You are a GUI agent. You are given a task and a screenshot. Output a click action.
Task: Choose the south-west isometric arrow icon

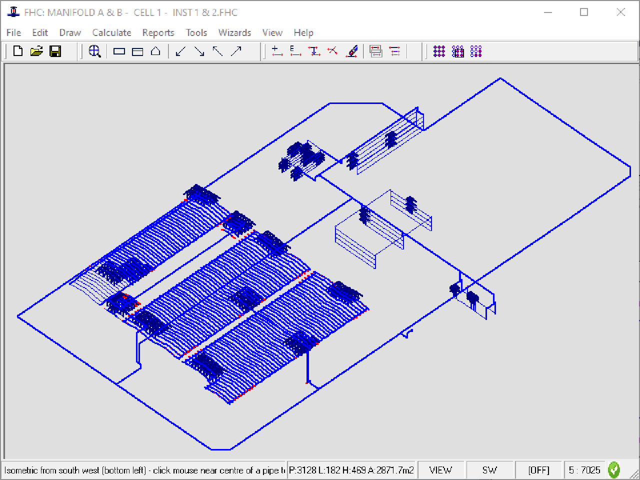click(x=181, y=50)
